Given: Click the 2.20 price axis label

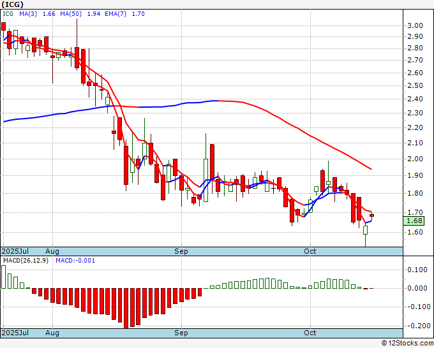Looking at the screenshot, I should (x=415, y=127).
